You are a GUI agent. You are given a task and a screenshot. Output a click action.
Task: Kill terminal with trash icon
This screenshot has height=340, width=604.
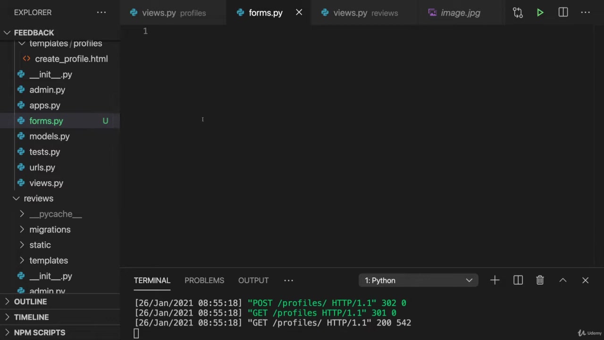(x=540, y=280)
